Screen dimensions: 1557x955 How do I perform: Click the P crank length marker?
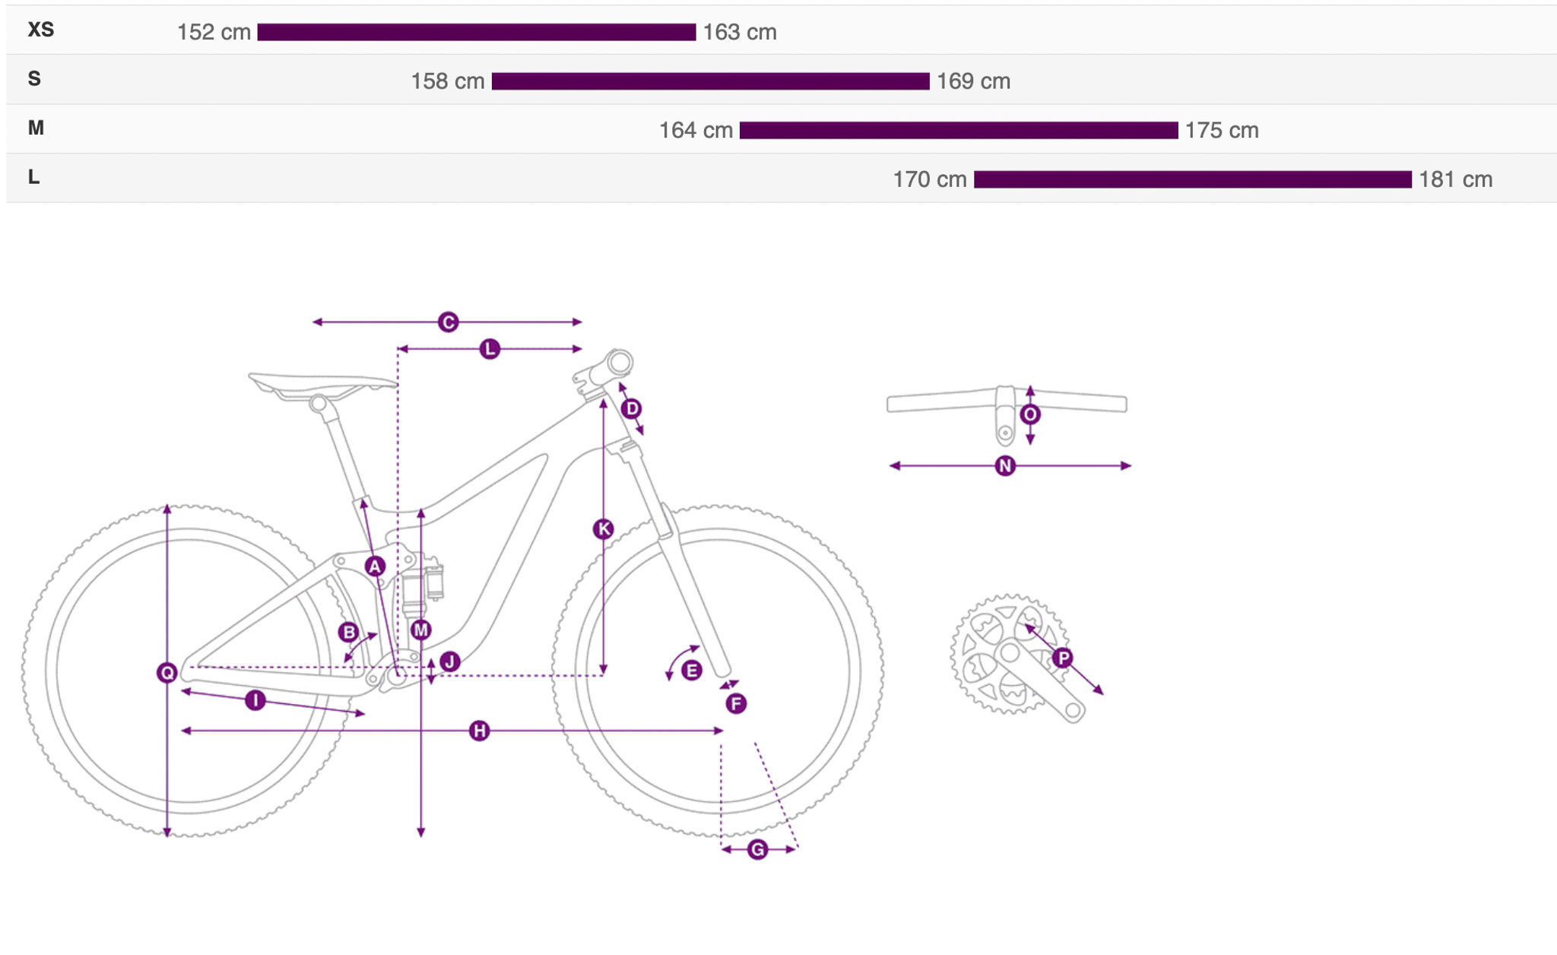[x=1063, y=658]
